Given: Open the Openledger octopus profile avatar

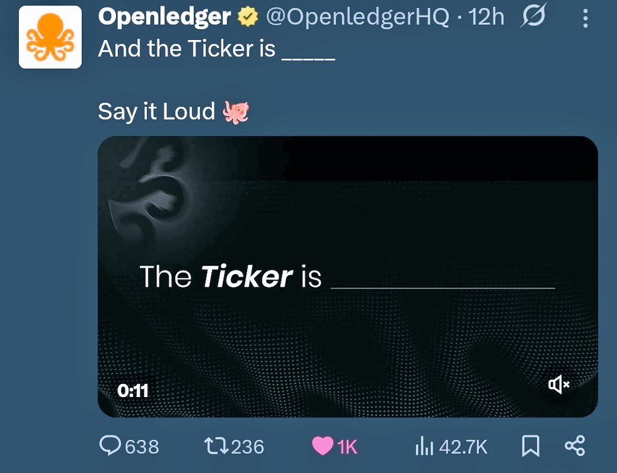Looking at the screenshot, I should pyautogui.click(x=51, y=37).
